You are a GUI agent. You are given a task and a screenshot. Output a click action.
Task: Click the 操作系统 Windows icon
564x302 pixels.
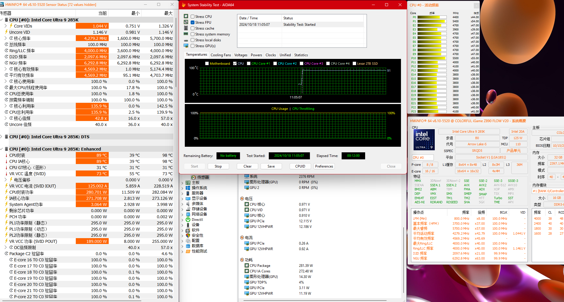tap(188, 188)
